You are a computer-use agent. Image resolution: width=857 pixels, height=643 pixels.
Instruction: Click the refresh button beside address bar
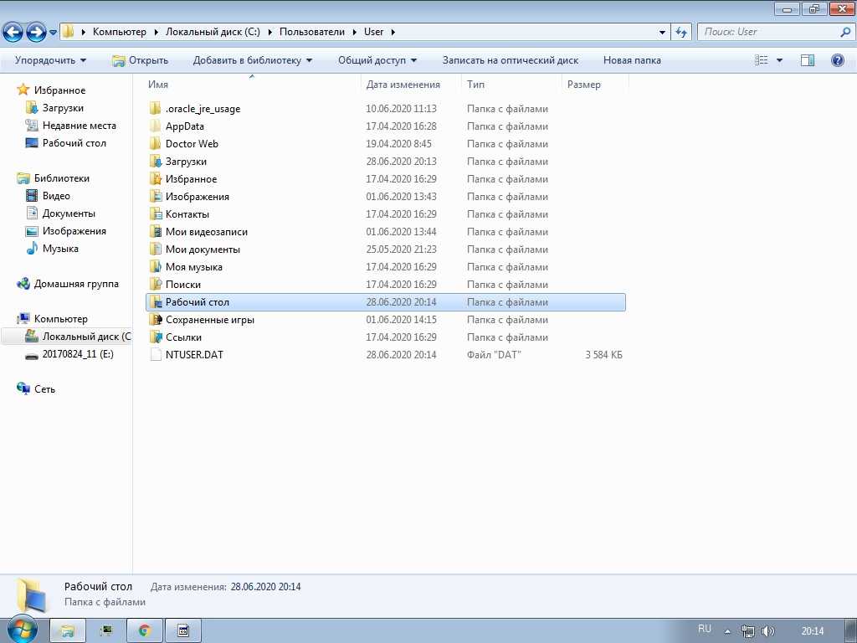[681, 32]
